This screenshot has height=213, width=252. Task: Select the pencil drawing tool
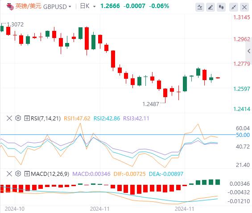point(211,7)
